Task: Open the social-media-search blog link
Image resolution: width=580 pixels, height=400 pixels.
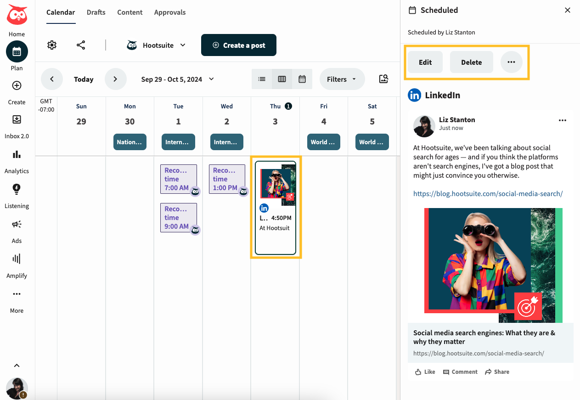Action: point(488,193)
